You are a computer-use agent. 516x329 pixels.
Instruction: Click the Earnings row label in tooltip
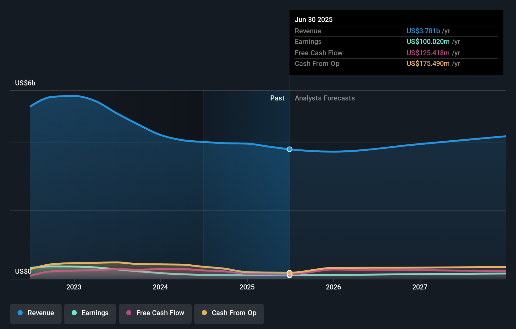point(308,41)
